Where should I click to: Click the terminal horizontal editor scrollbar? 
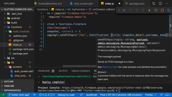click(x=80, y=66)
